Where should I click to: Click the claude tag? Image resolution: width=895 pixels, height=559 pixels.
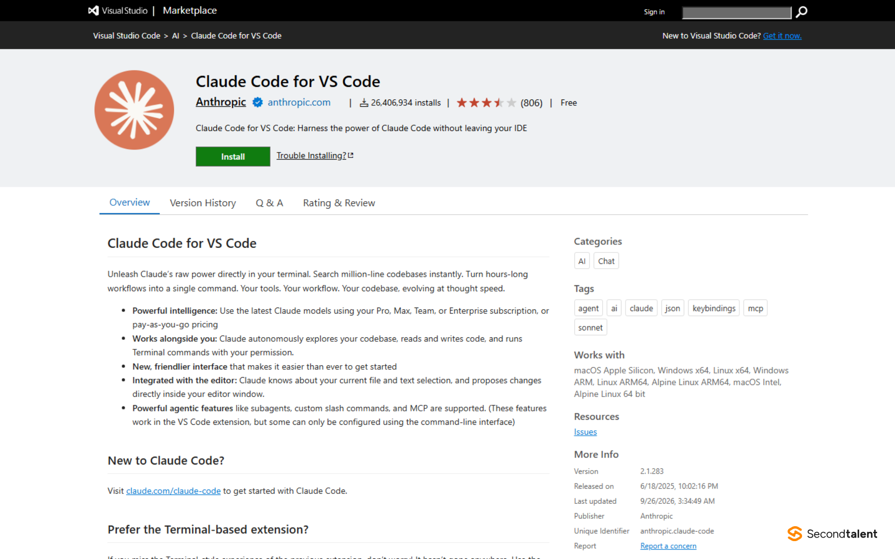coord(641,308)
